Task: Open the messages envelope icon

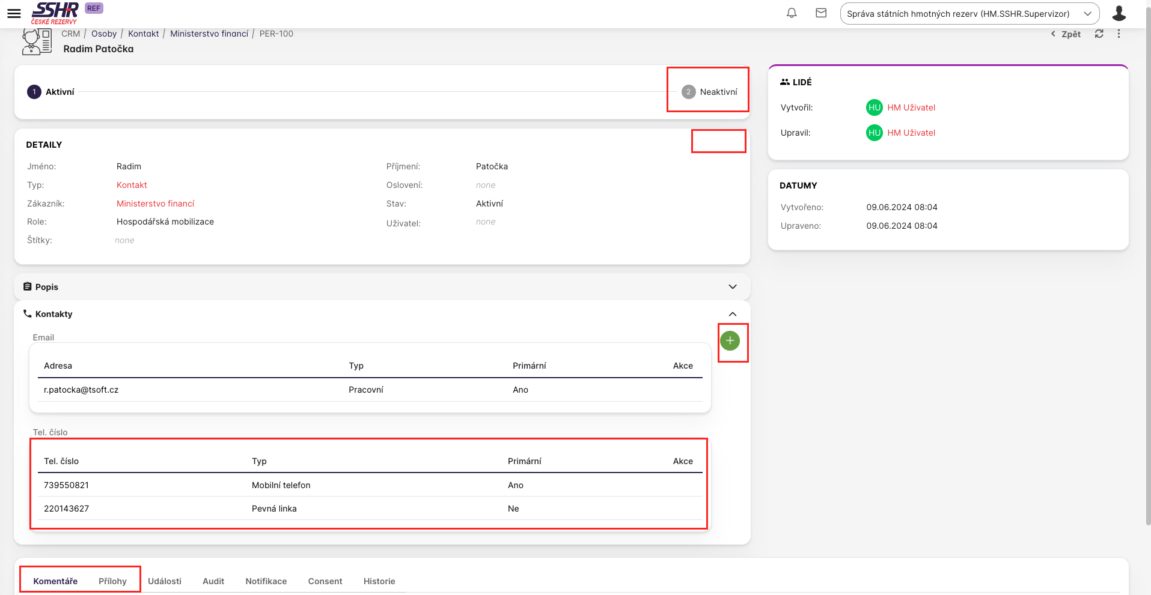Action: [x=821, y=13]
